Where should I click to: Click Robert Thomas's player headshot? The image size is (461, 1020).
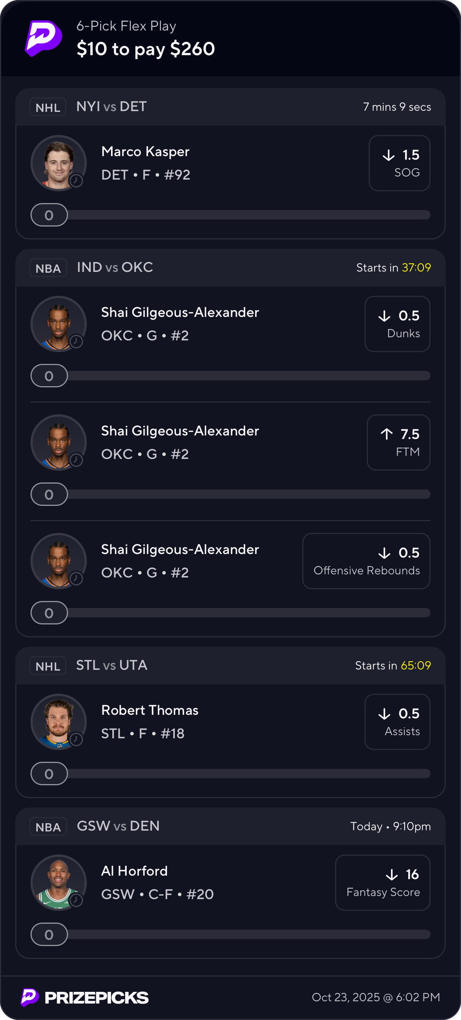(58, 721)
